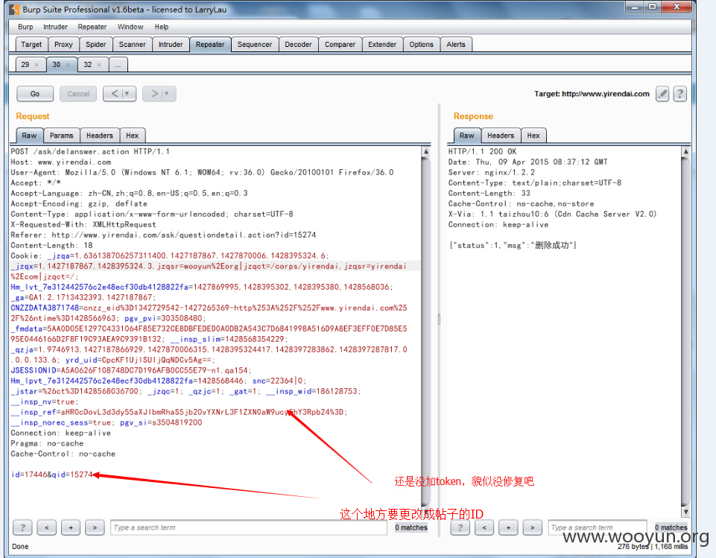Open the Repeater menu
This screenshot has width=716, height=558.
tap(92, 27)
